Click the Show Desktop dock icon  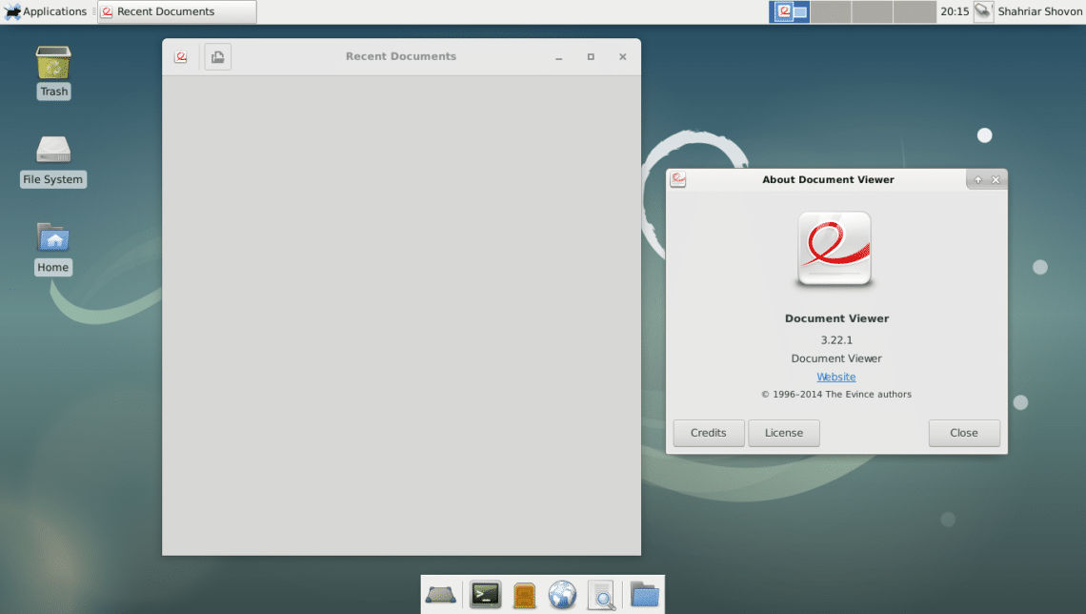(x=440, y=595)
